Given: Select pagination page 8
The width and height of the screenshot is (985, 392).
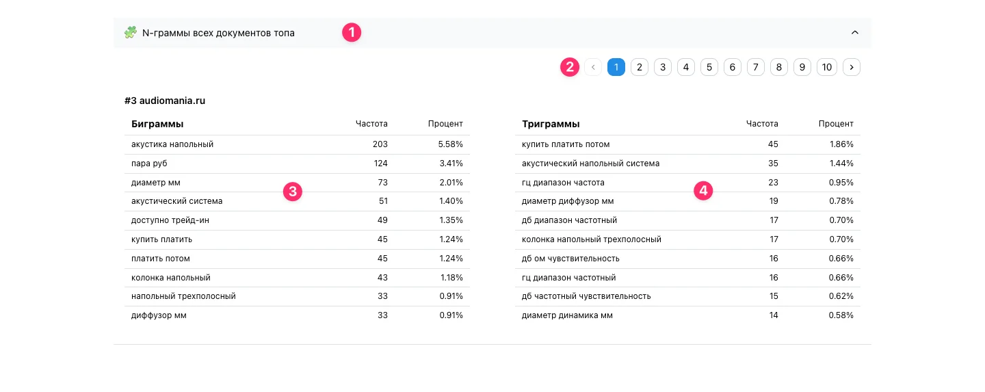Looking at the screenshot, I should pos(779,67).
